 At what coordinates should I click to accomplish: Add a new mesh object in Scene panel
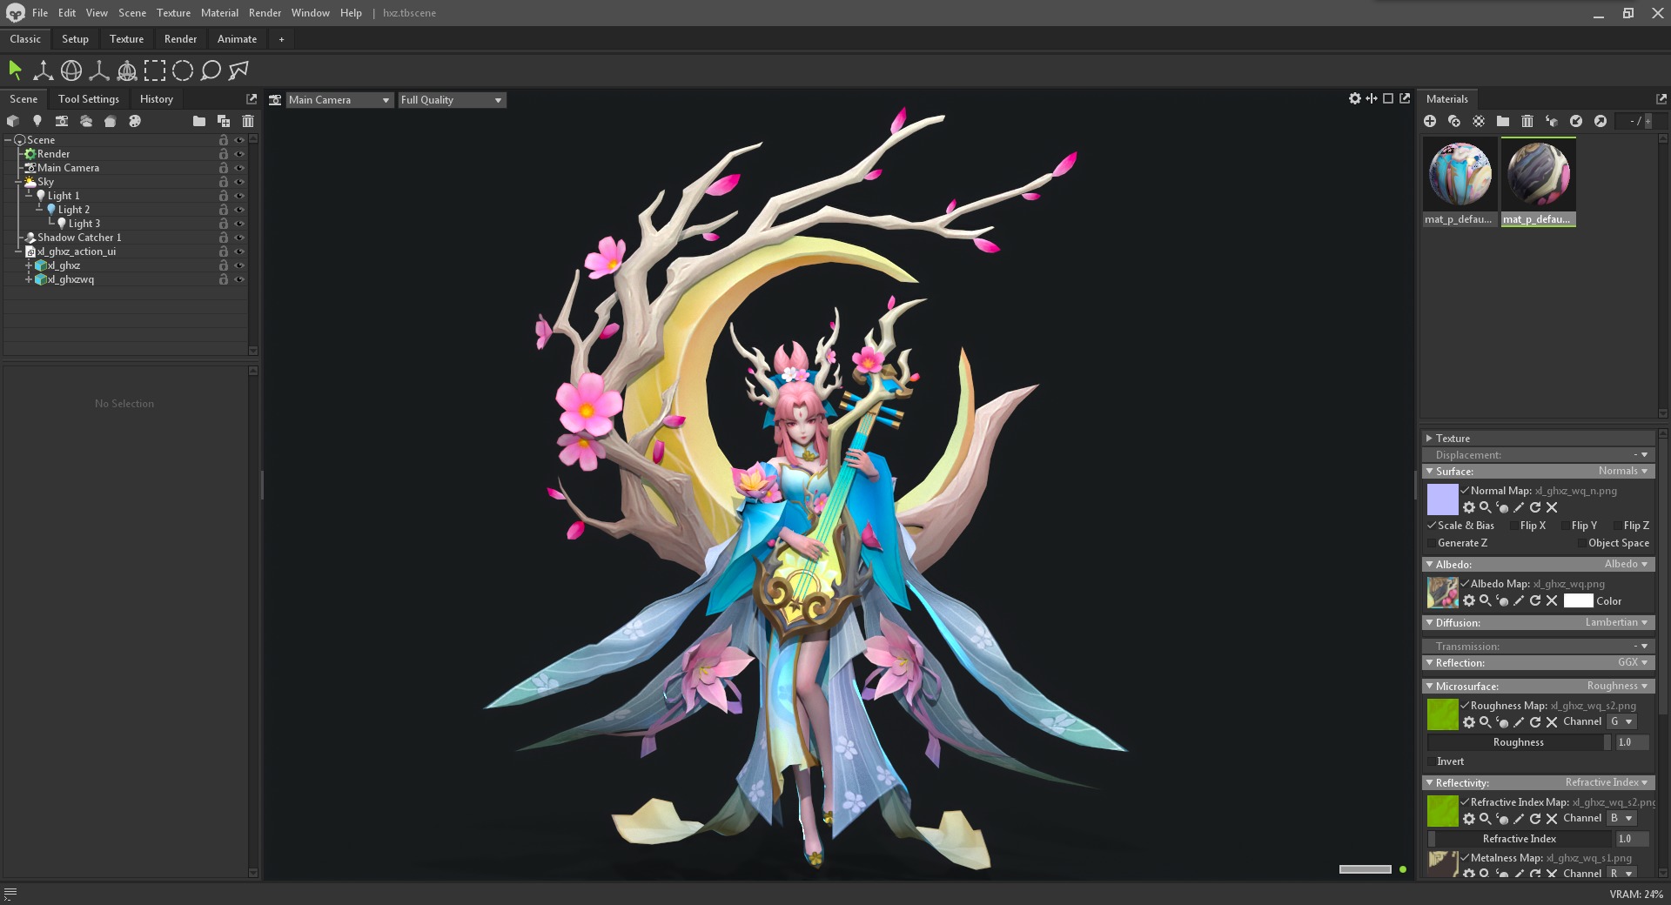tap(13, 121)
